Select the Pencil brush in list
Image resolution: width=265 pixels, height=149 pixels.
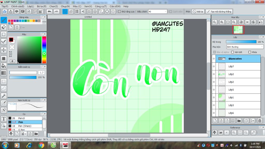[25, 118]
